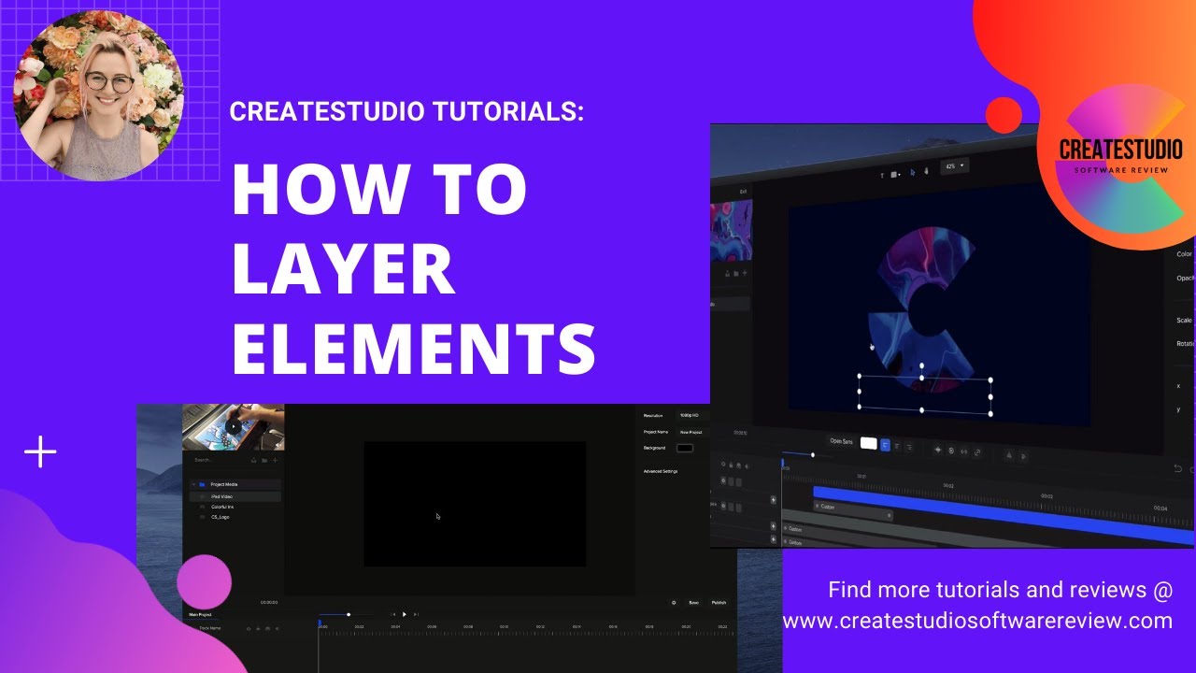Click the round icon right of the diamond icon

(951, 451)
